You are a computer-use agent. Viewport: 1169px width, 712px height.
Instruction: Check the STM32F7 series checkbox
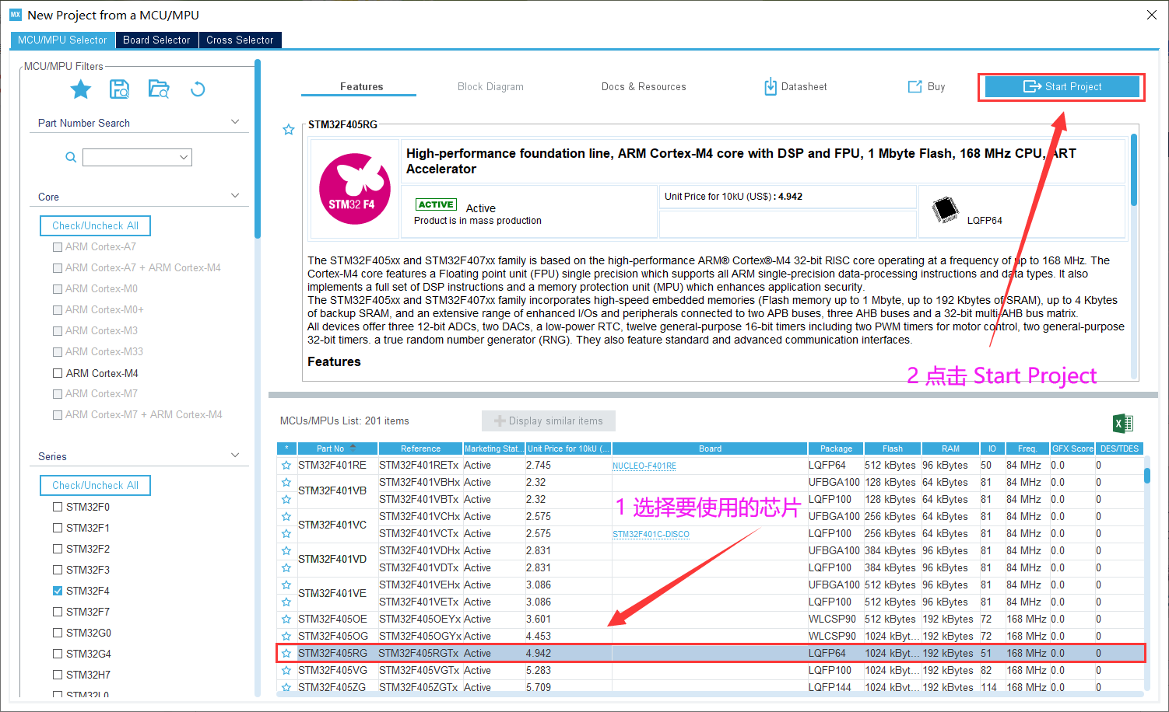tap(58, 612)
